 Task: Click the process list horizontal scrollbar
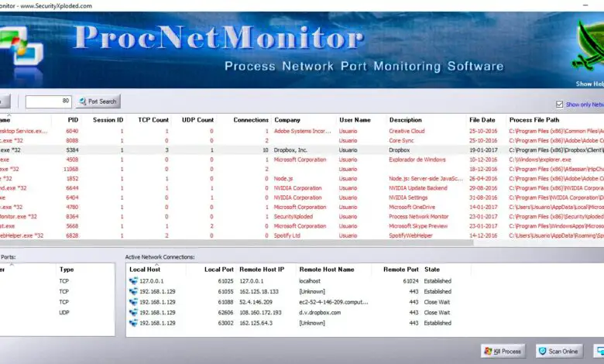coord(236,243)
